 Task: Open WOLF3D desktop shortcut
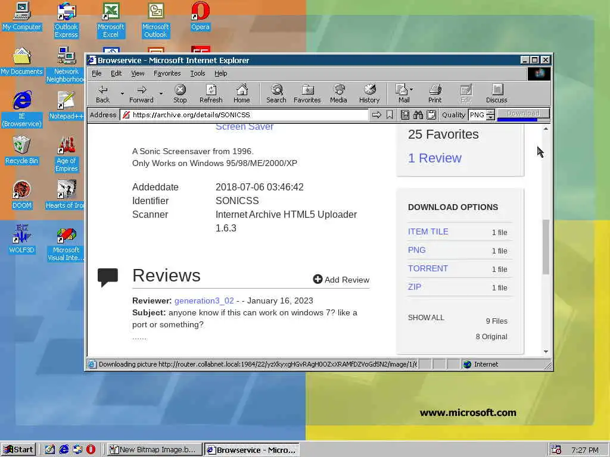22,239
